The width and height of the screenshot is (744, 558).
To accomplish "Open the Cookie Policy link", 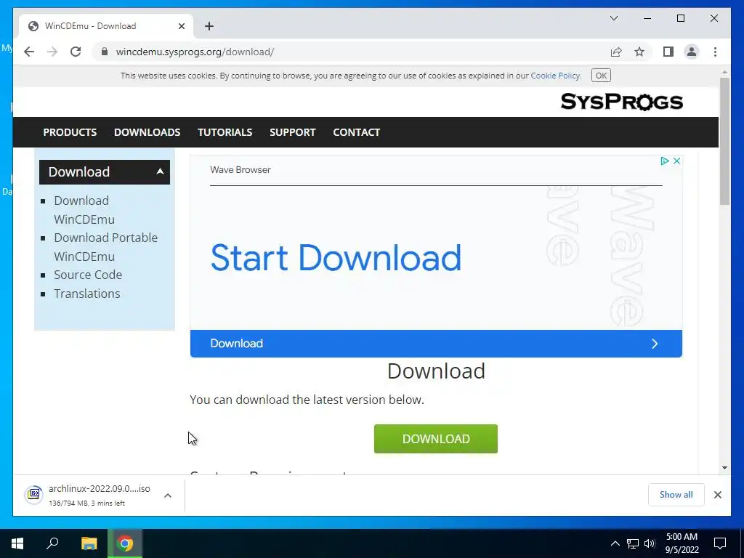I will tap(554, 76).
